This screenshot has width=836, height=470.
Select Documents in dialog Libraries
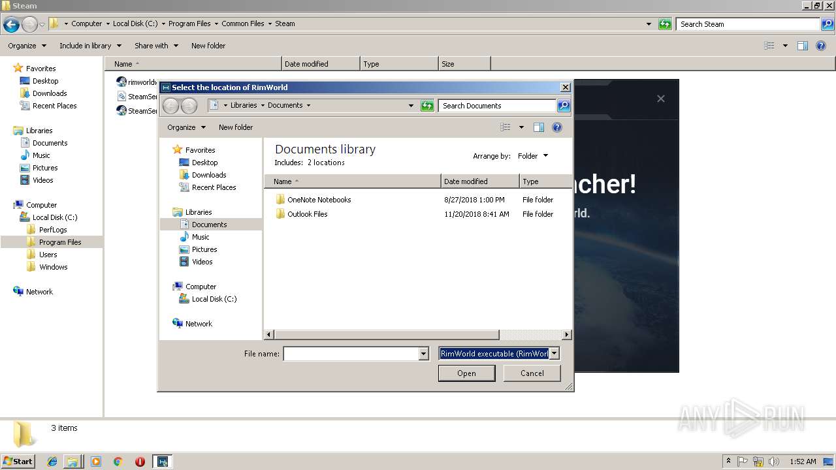pos(209,225)
